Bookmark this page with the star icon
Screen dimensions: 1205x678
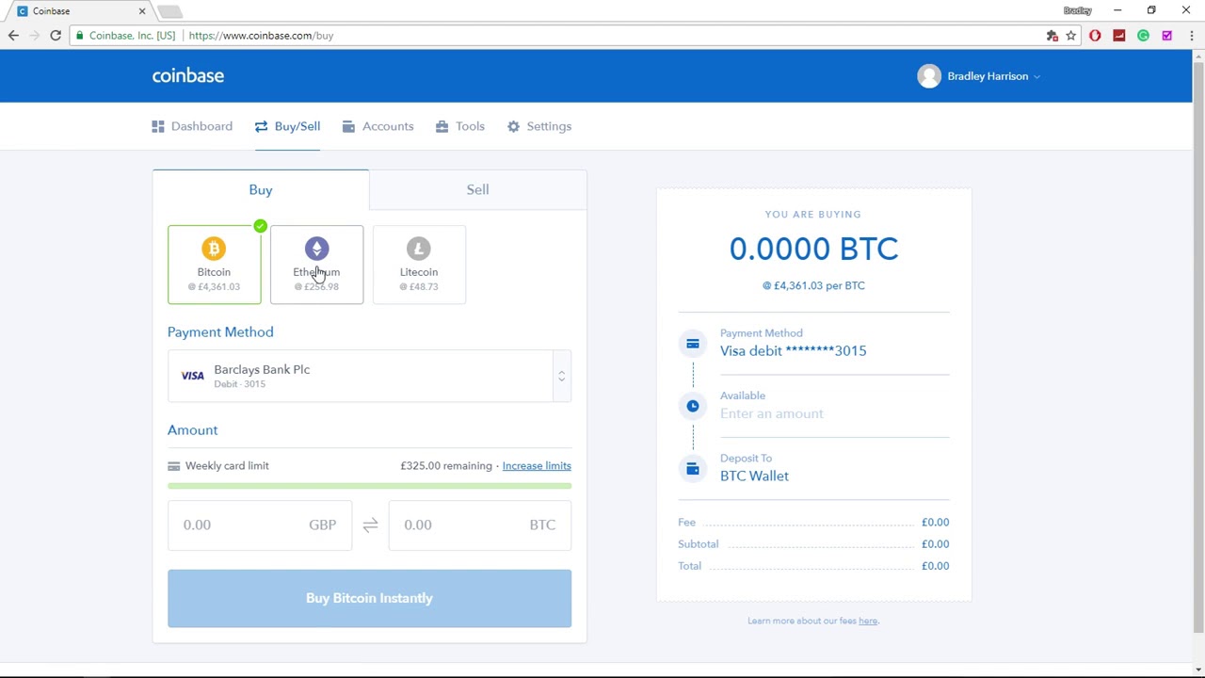click(1071, 36)
